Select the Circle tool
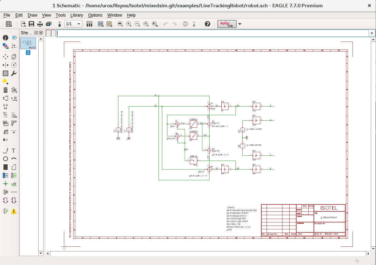376x265 pixels. [6, 159]
